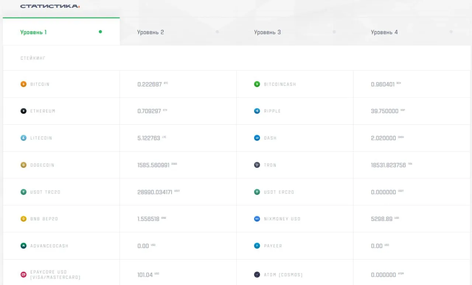
Task: Click the Ethereum coin icon
Action: 24,111
